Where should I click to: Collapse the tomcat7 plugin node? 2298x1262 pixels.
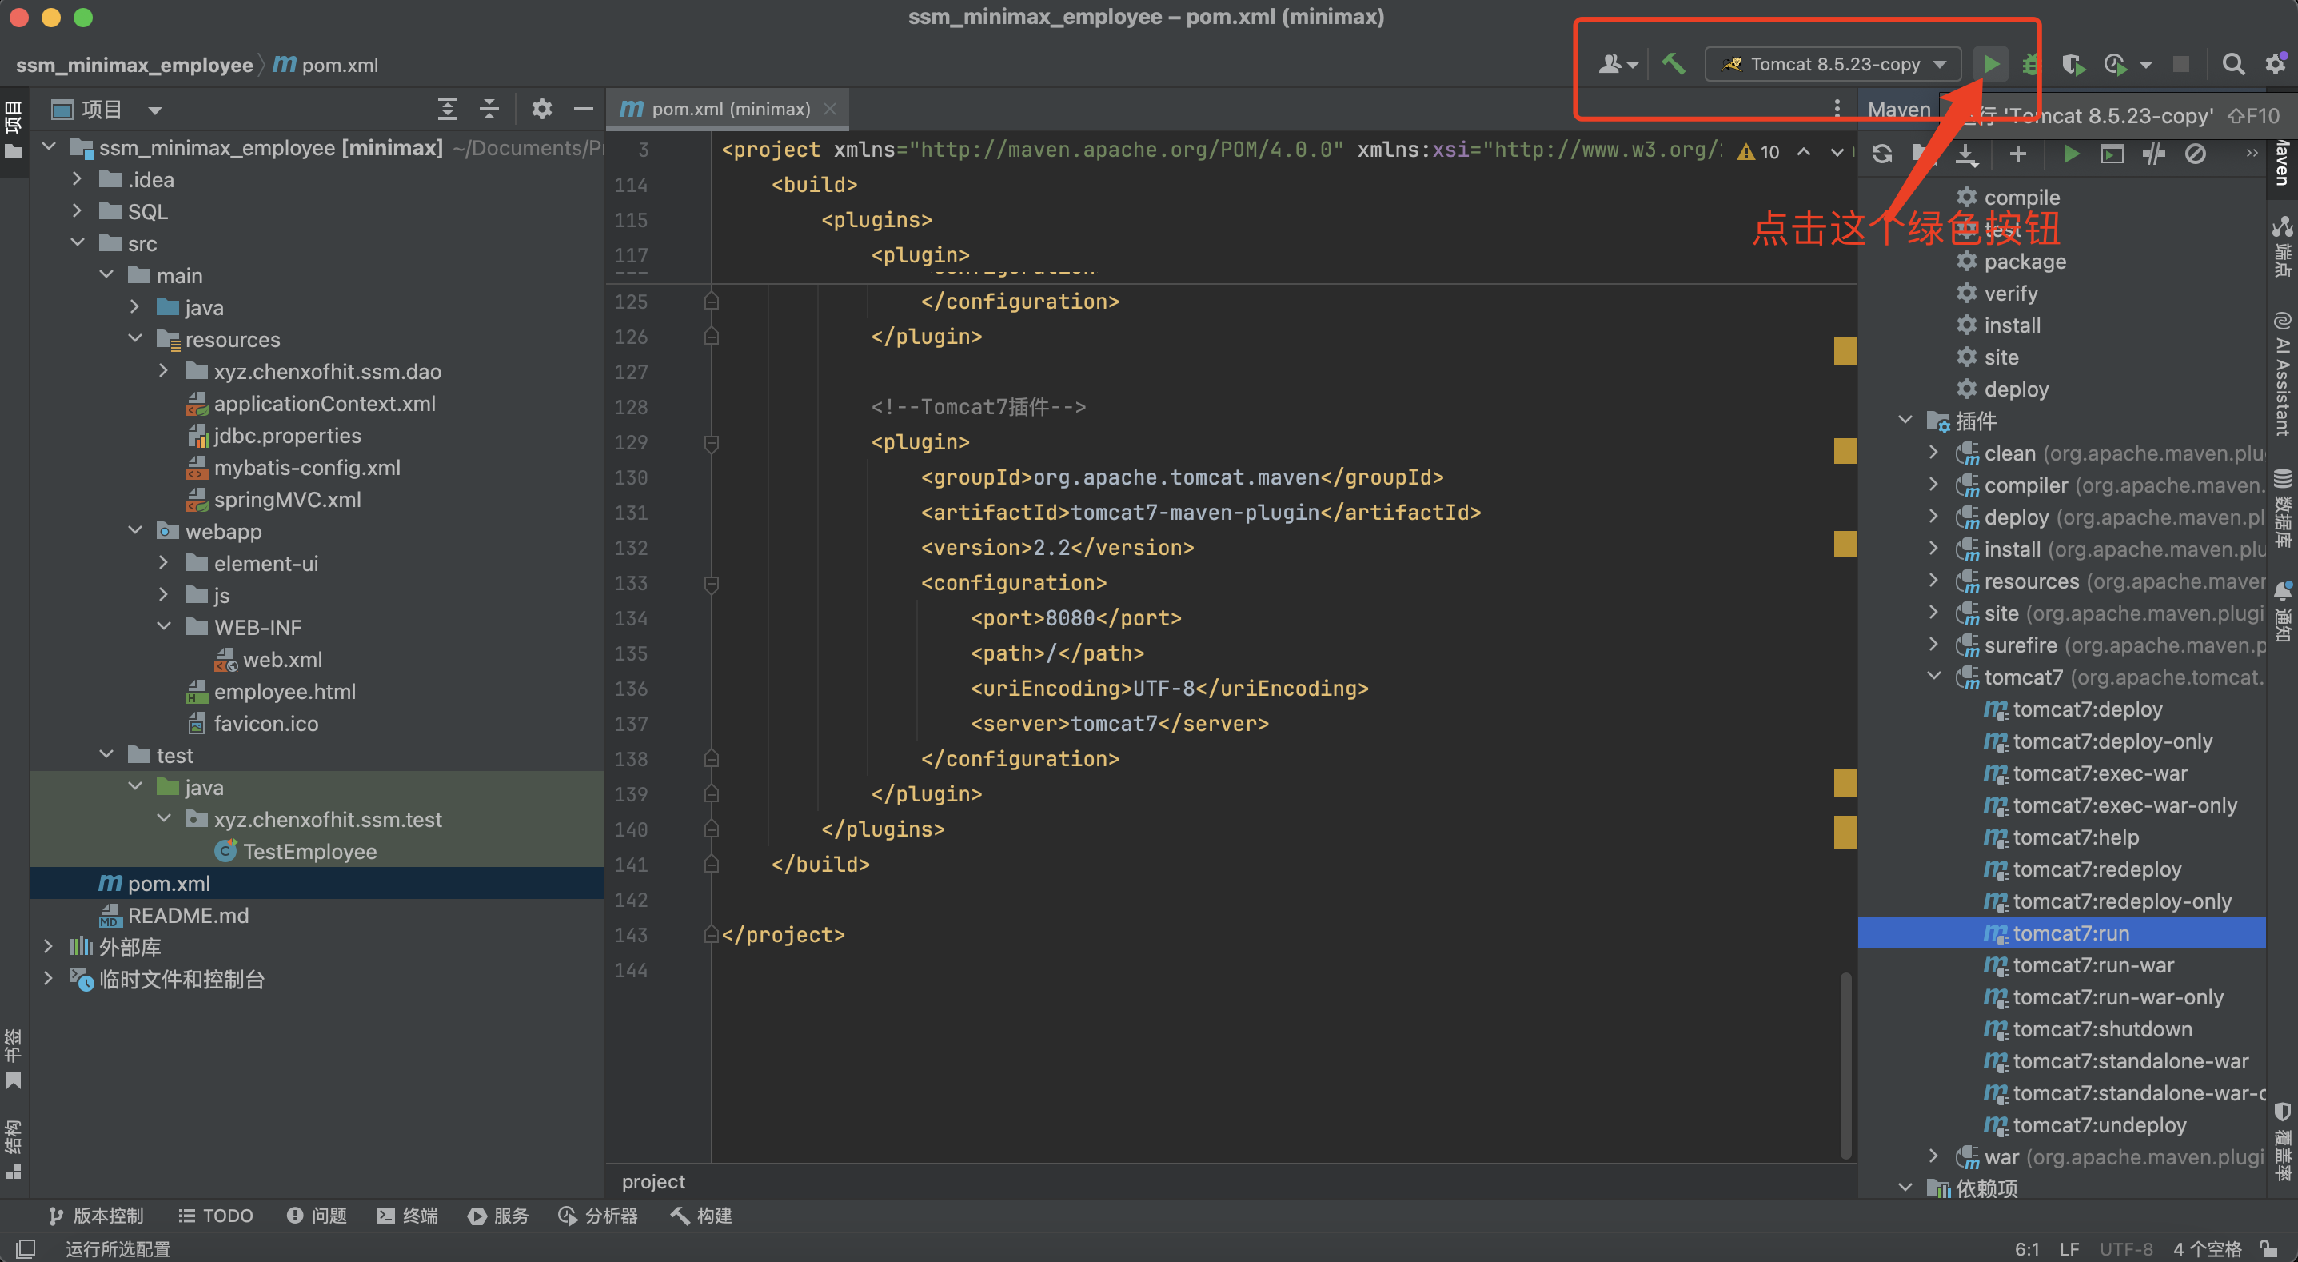click(1933, 677)
